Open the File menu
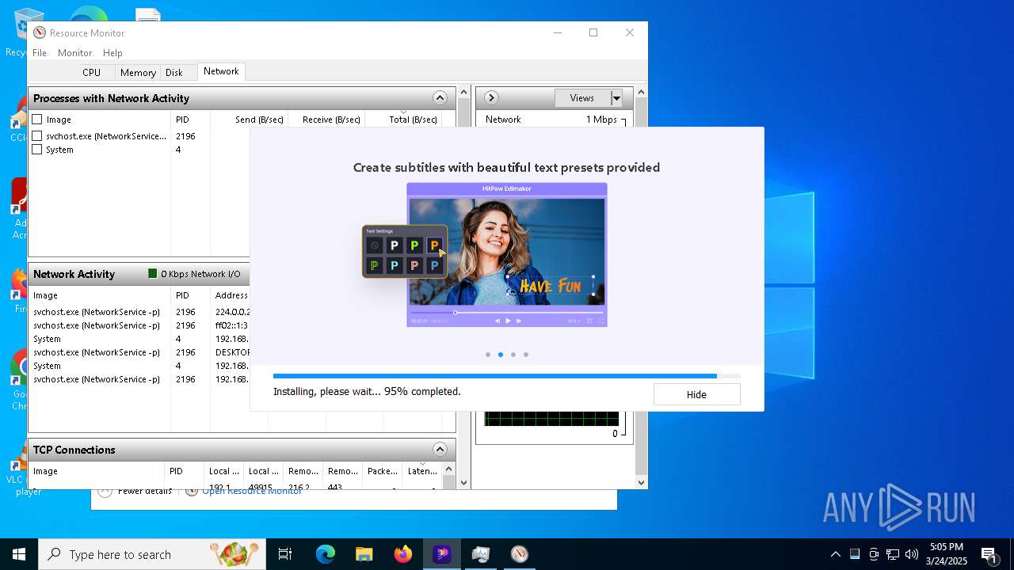Viewport: 1014px width, 570px height. [x=40, y=52]
